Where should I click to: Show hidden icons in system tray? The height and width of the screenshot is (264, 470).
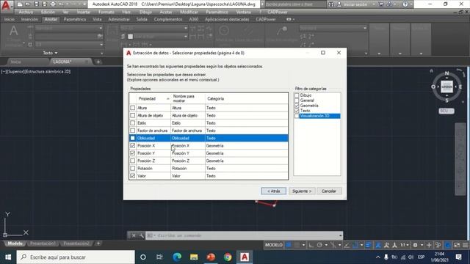[378, 257]
